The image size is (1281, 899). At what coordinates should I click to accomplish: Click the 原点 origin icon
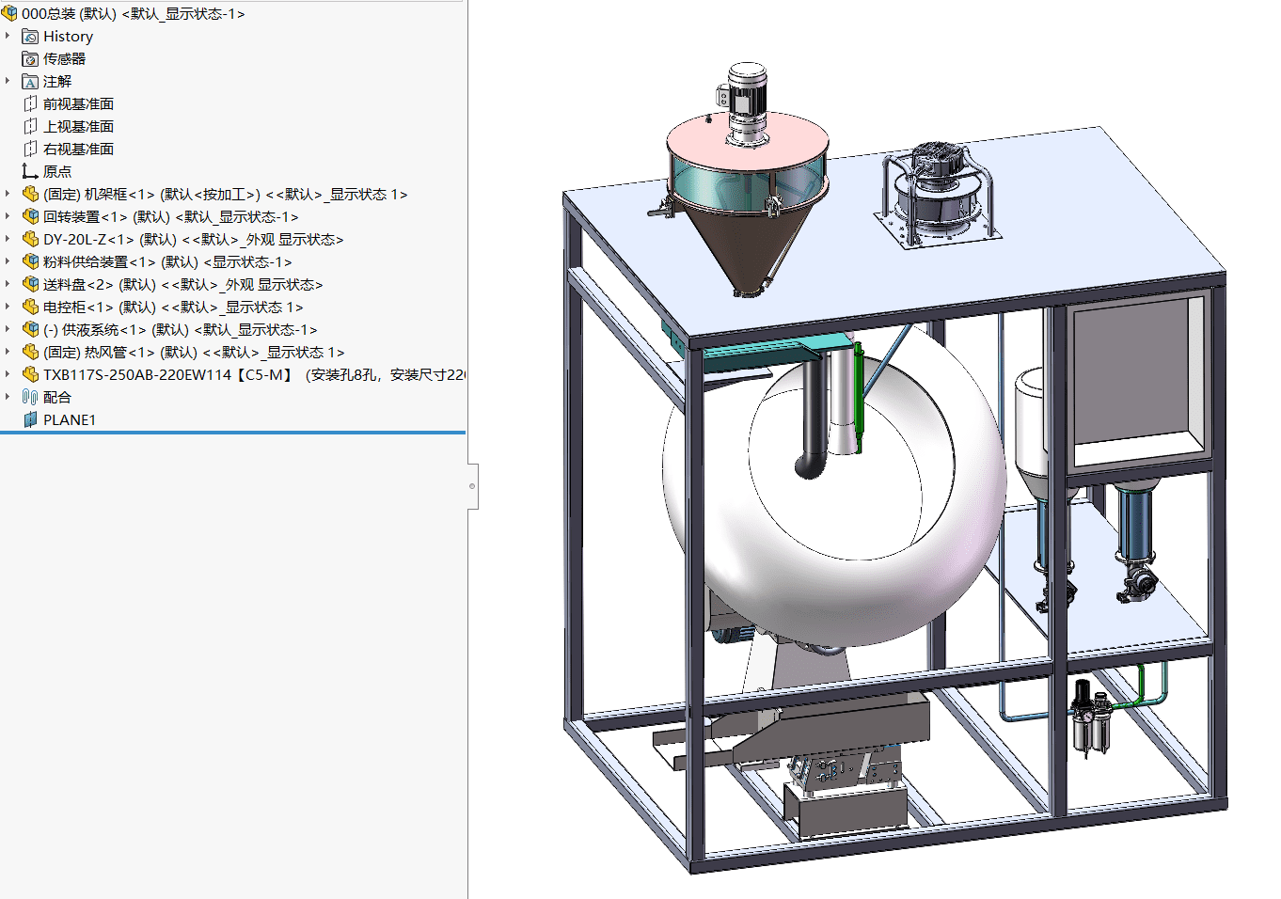click(30, 172)
